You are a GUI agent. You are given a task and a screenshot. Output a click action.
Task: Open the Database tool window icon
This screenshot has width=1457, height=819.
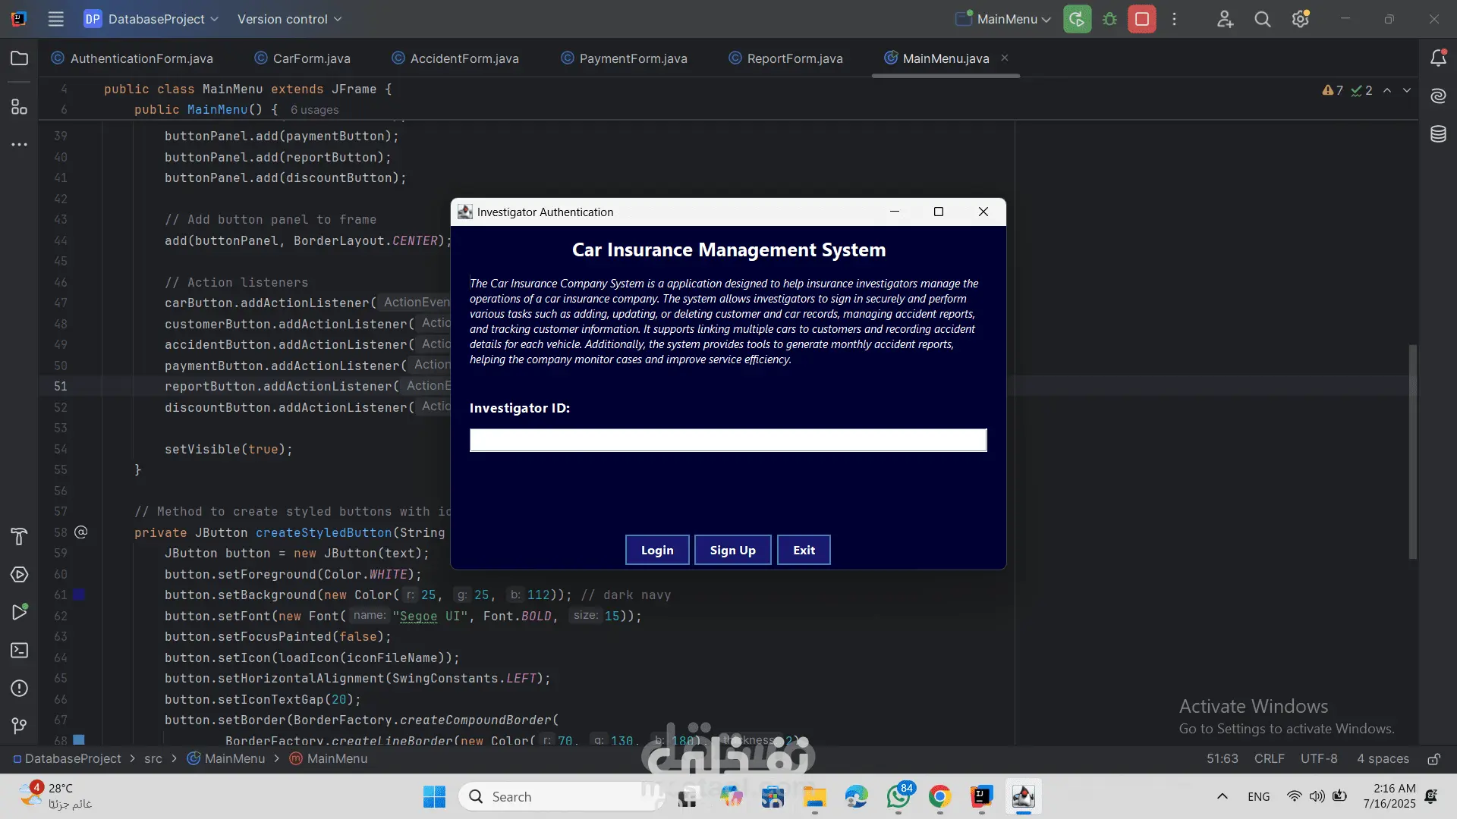(x=1438, y=134)
